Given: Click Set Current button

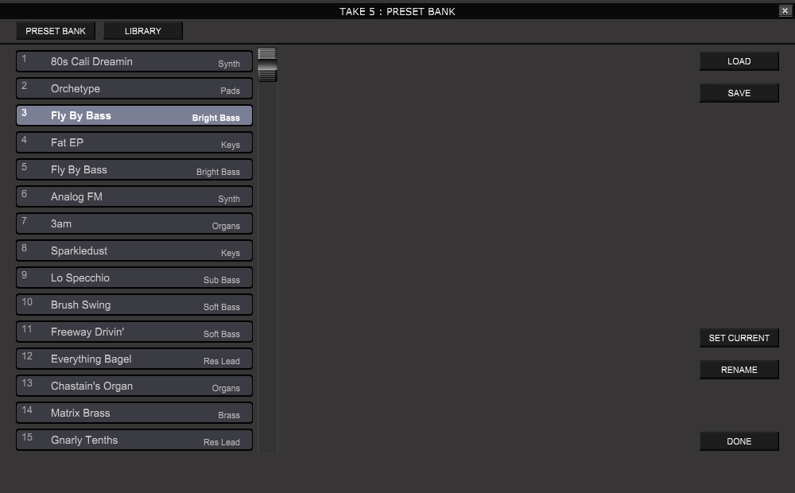Looking at the screenshot, I should point(739,338).
